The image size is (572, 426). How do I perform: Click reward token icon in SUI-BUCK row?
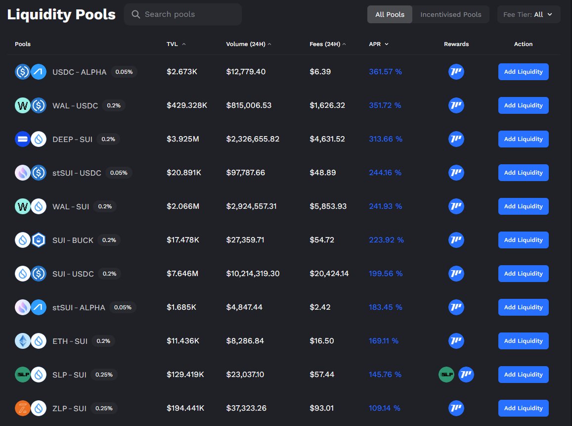(456, 240)
